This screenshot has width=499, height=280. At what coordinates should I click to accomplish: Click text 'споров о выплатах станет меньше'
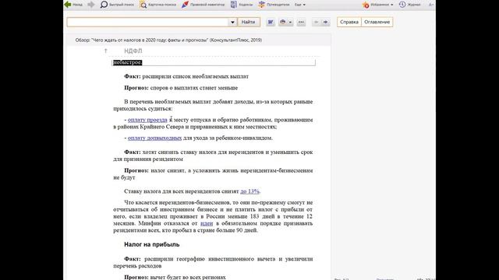(x=194, y=88)
